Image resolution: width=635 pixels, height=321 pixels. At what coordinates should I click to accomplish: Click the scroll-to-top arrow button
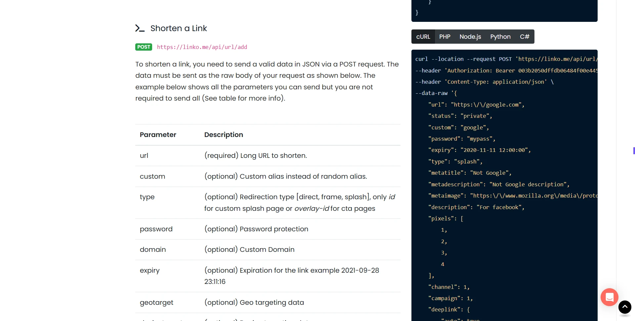pyautogui.click(x=625, y=307)
